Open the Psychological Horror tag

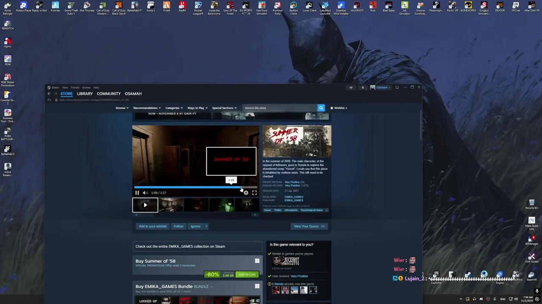click(x=312, y=210)
